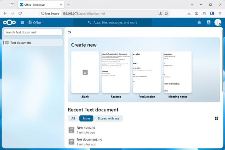This screenshot has width=225, height=150.
Task: Select the Shared with me filter
Action: 108,118
